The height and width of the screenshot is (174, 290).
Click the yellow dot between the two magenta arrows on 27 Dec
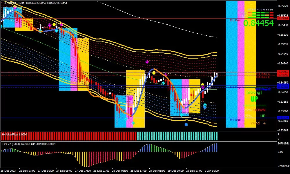click(x=54, y=24)
